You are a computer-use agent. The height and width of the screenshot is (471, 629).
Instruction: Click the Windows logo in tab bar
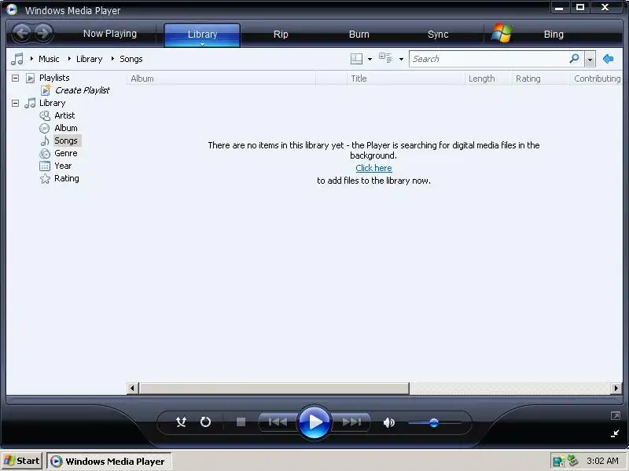(x=502, y=33)
